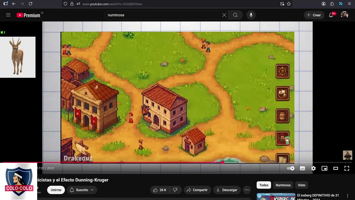This screenshot has height=200, width=355.
Task: Enable theater mode view
Action: (x=336, y=168)
